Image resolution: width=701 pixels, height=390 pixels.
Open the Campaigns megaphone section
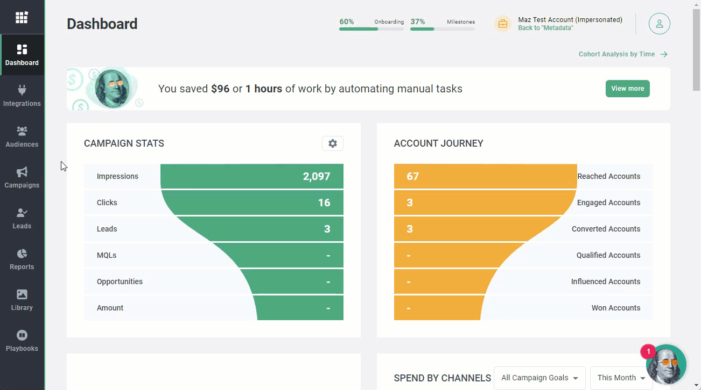point(22,177)
